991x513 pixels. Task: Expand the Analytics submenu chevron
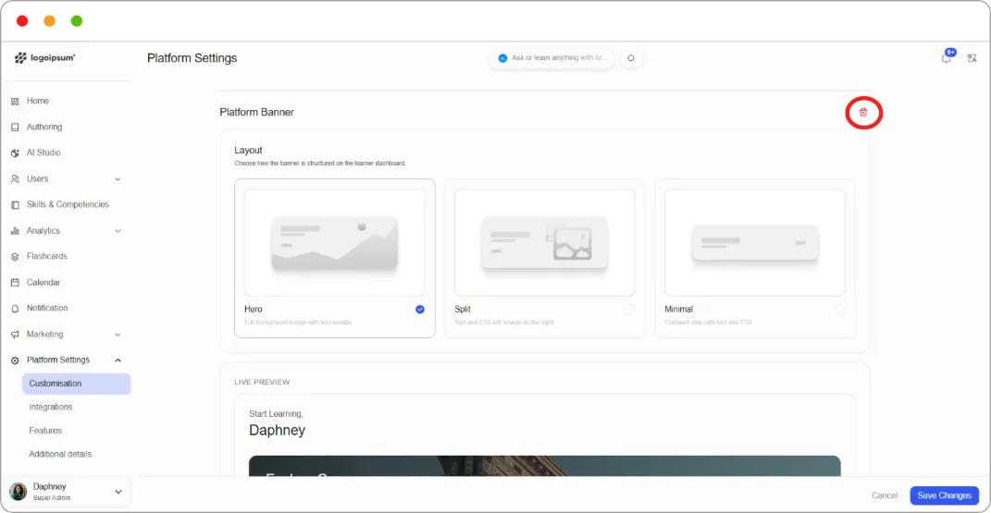coord(118,231)
